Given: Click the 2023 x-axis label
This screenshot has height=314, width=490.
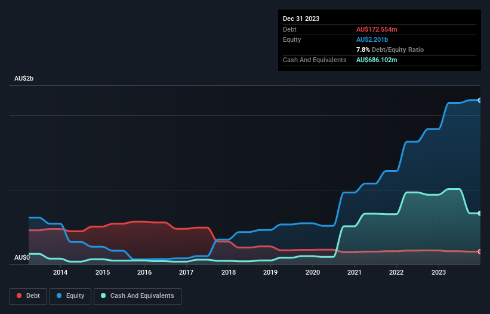Looking at the screenshot, I should [x=439, y=272].
